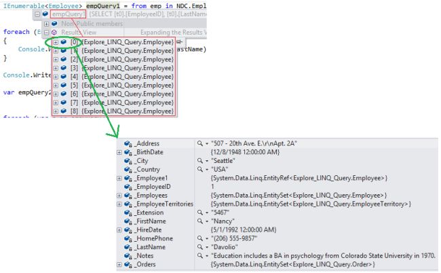Open text visualizer magnifier for _FirstName

tap(199, 221)
